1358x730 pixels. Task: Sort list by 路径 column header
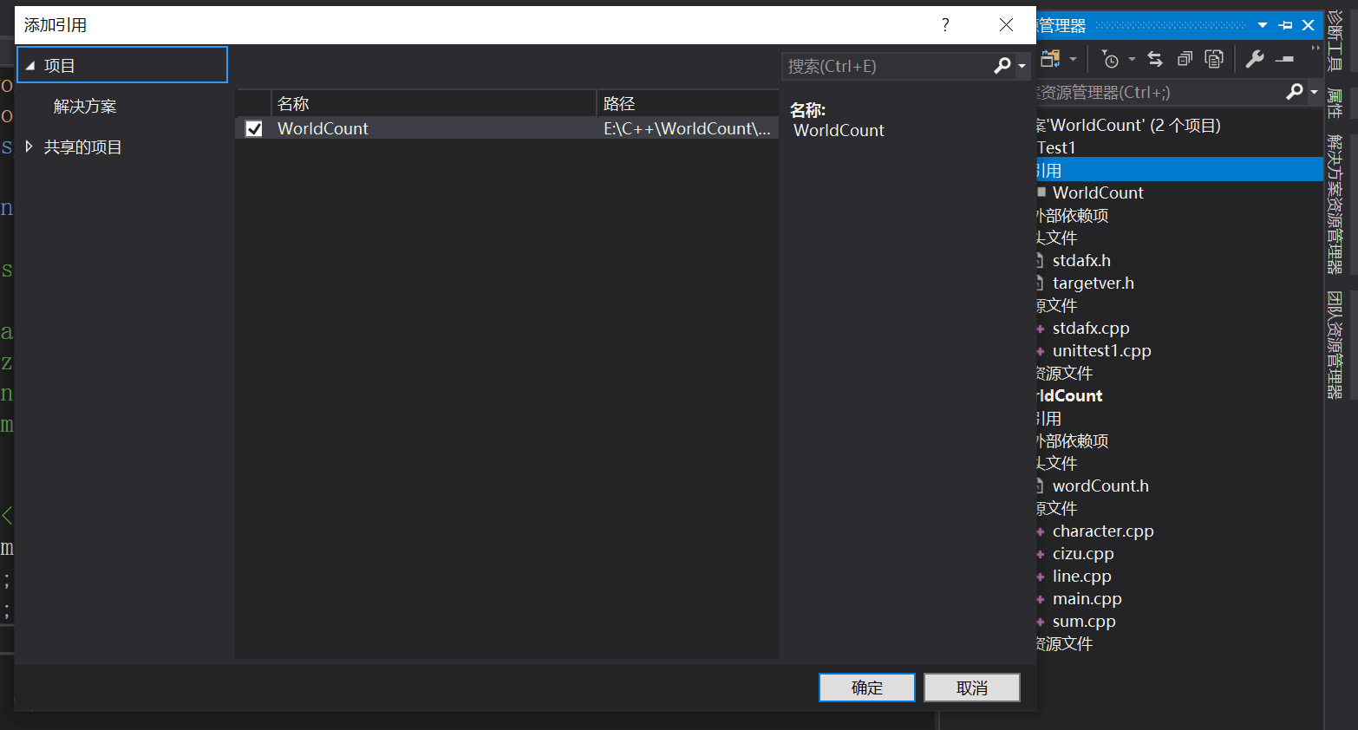[688, 103]
